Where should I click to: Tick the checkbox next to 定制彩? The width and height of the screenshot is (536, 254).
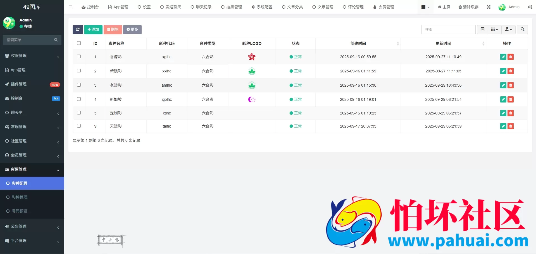79,113
